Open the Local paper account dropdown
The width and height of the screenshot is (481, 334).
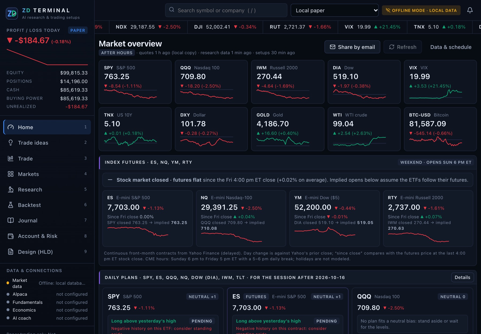335,10
